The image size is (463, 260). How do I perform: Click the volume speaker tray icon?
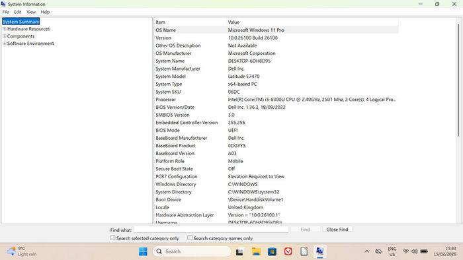(415, 251)
